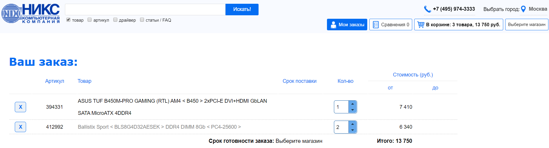
Task: Check the "статьи / FAQ" search option
Action: click(x=142, y=20)
